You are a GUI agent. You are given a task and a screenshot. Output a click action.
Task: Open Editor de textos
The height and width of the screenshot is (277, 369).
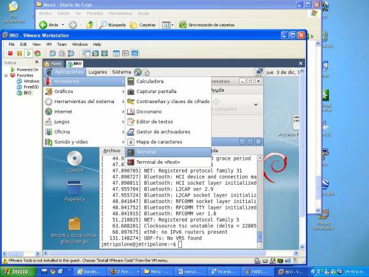[168, 122]
